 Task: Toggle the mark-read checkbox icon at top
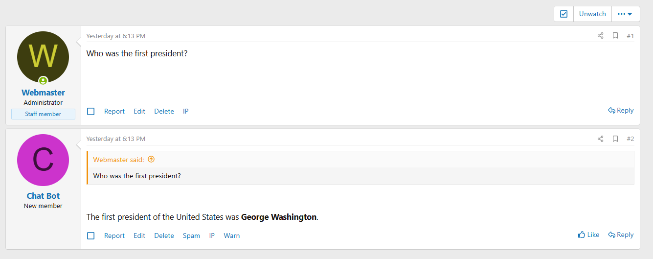point(563,14)
